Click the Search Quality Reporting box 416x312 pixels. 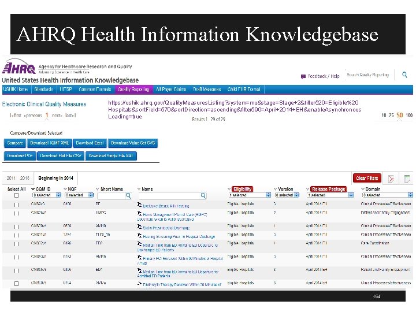(370, 75)
